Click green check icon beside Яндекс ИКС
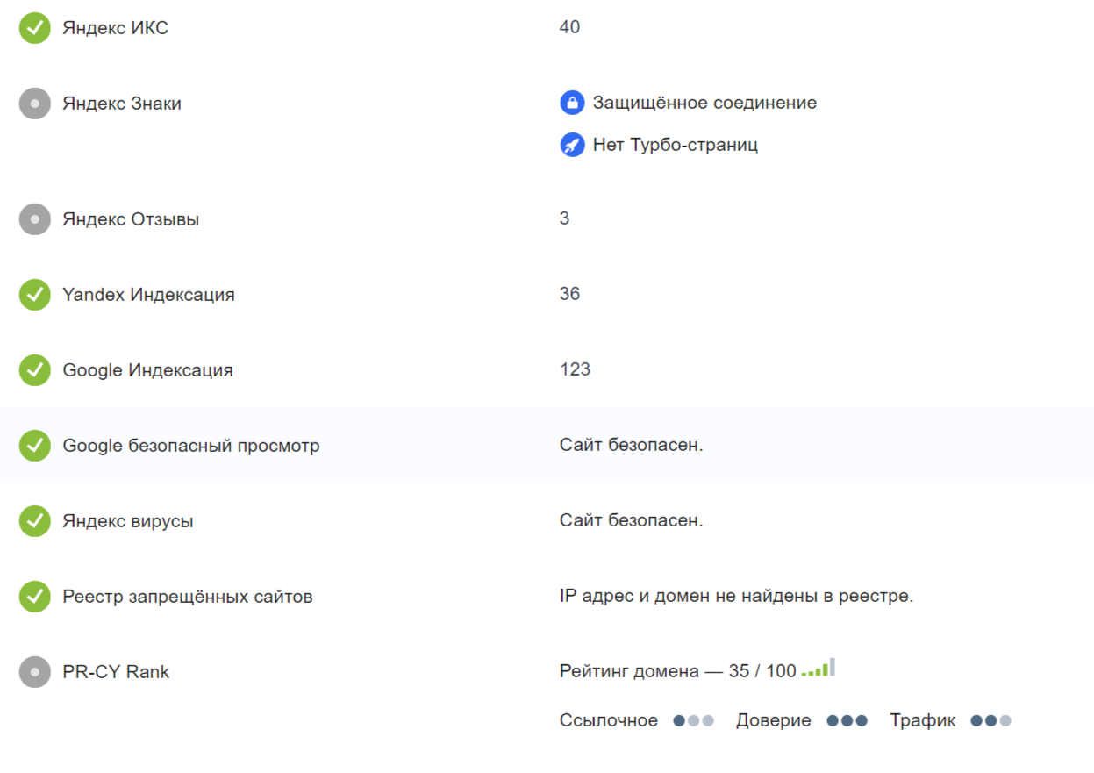 click(x=35, y=28)
